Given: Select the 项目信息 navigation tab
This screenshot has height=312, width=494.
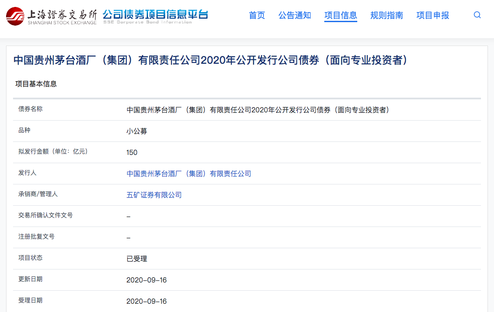Looking at the screenshot, I should (x=341, y=15).
